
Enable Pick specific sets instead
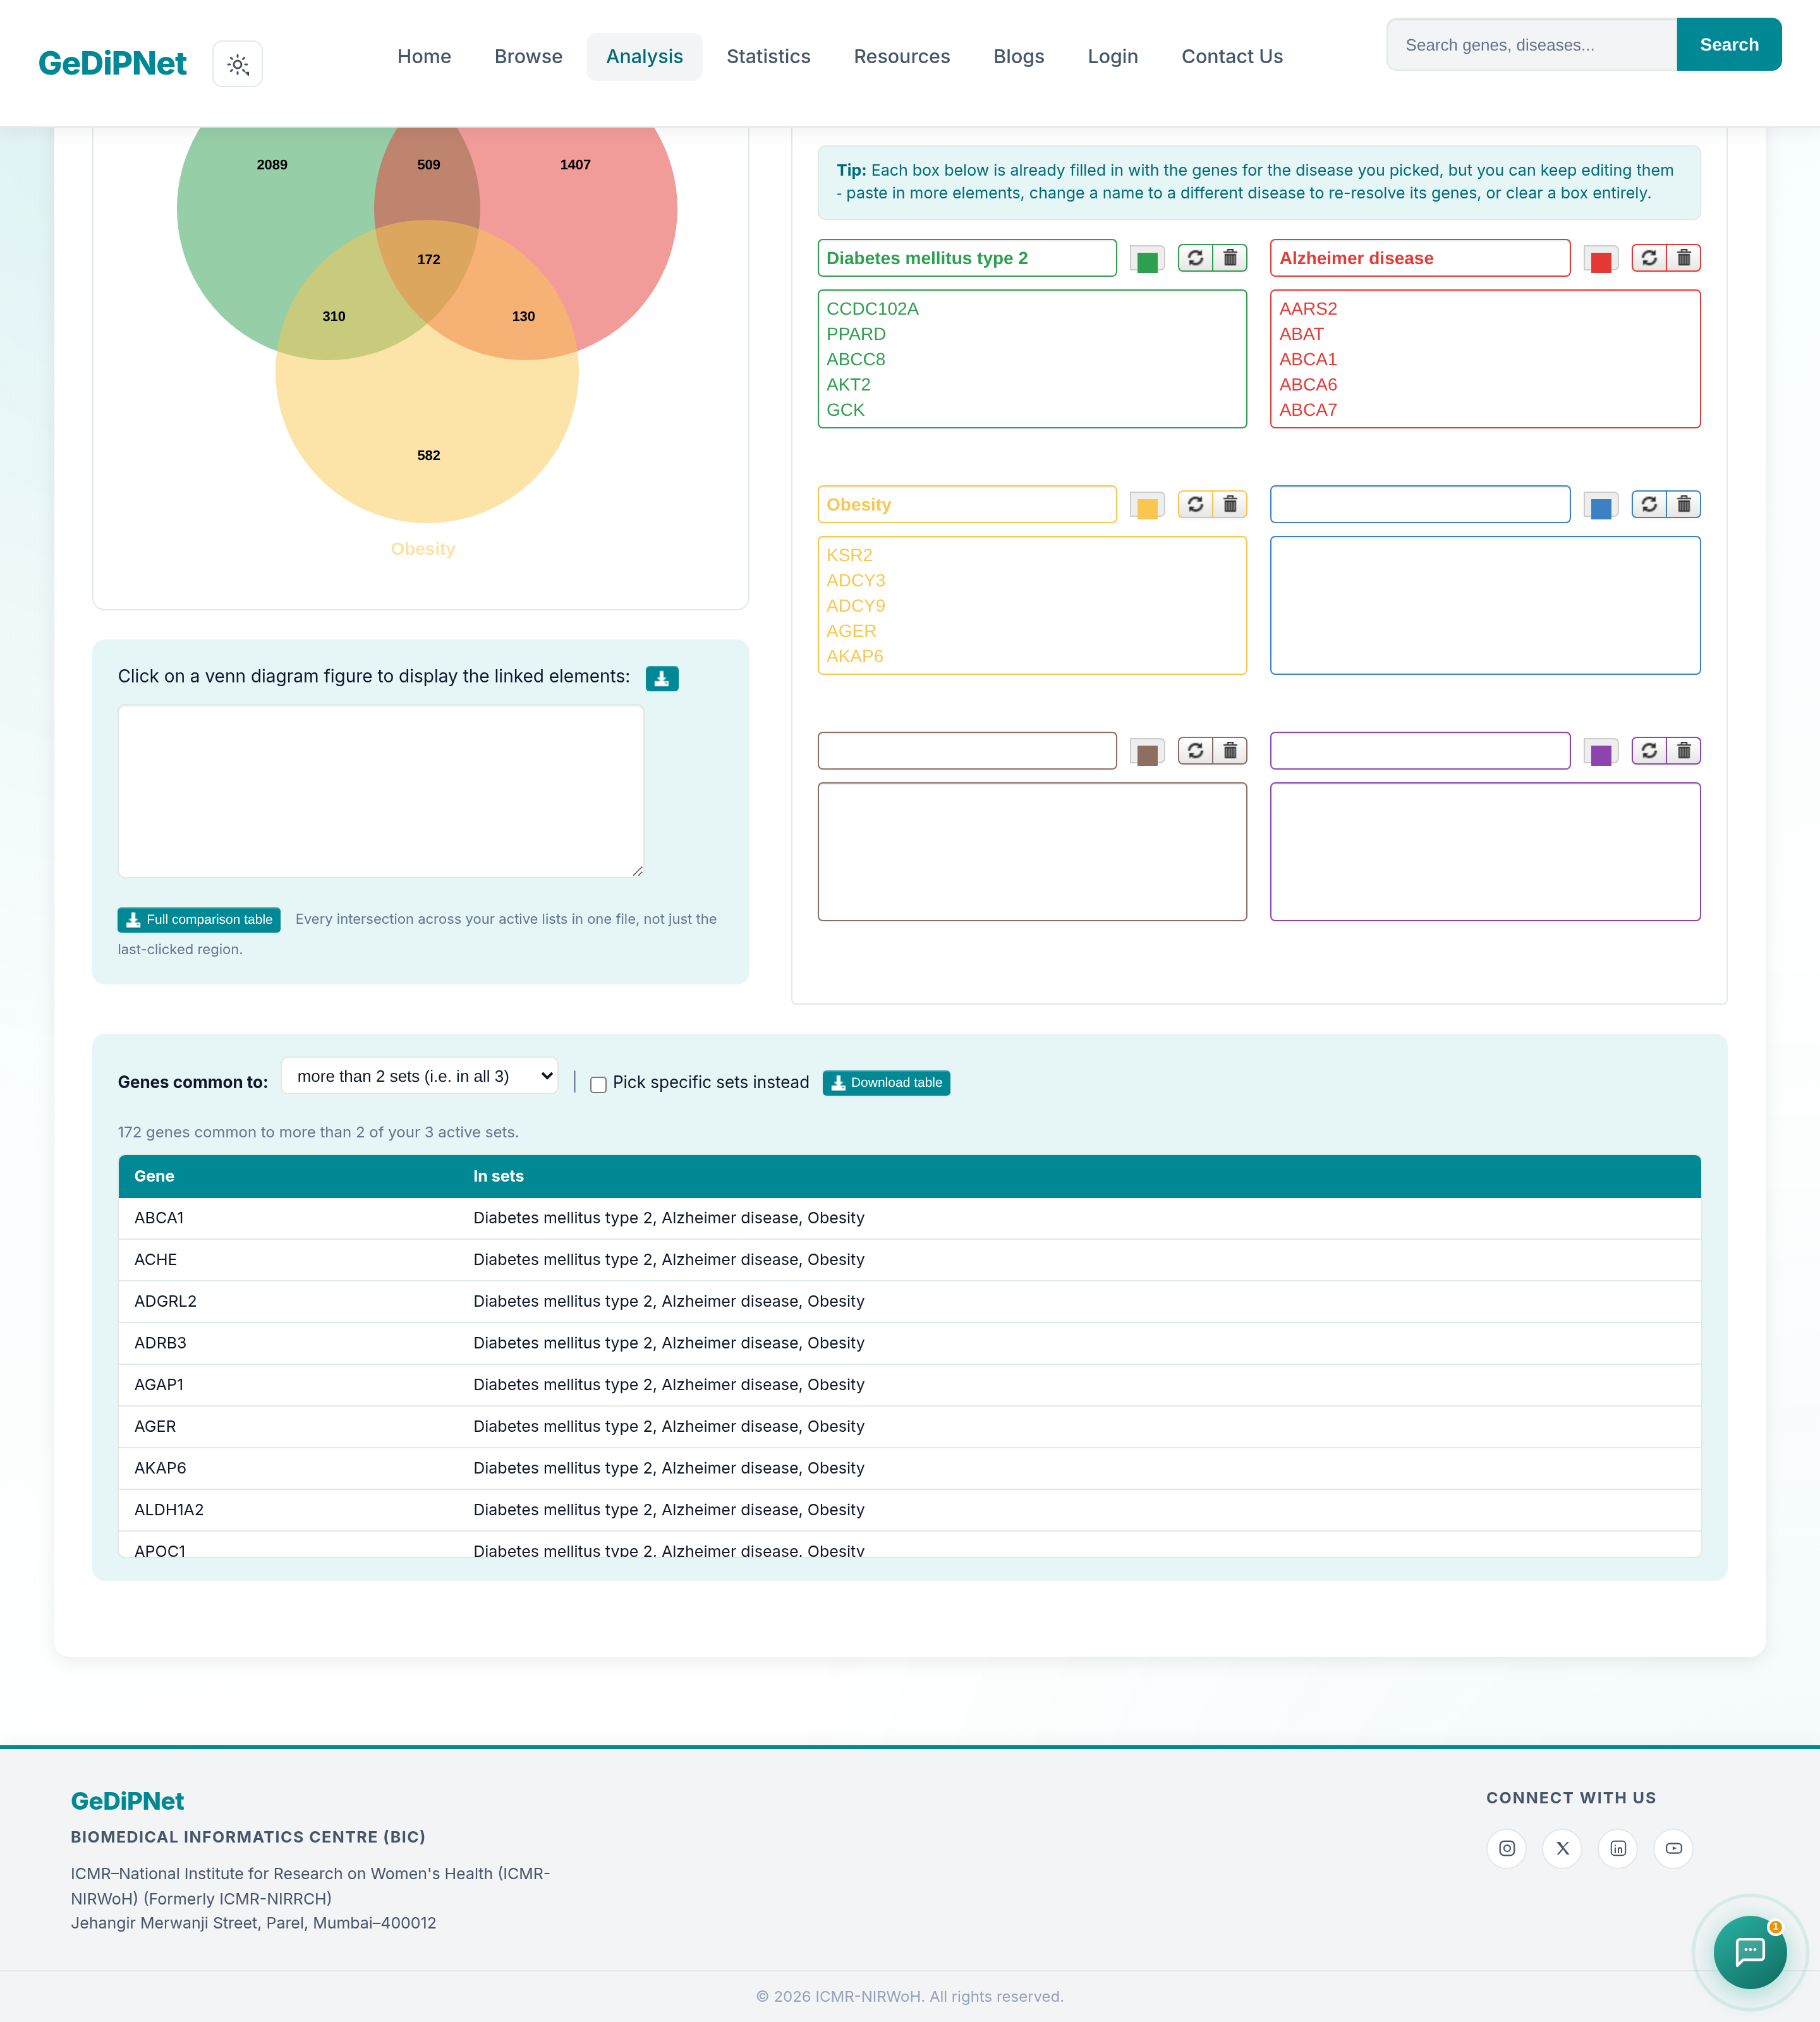598,1084
